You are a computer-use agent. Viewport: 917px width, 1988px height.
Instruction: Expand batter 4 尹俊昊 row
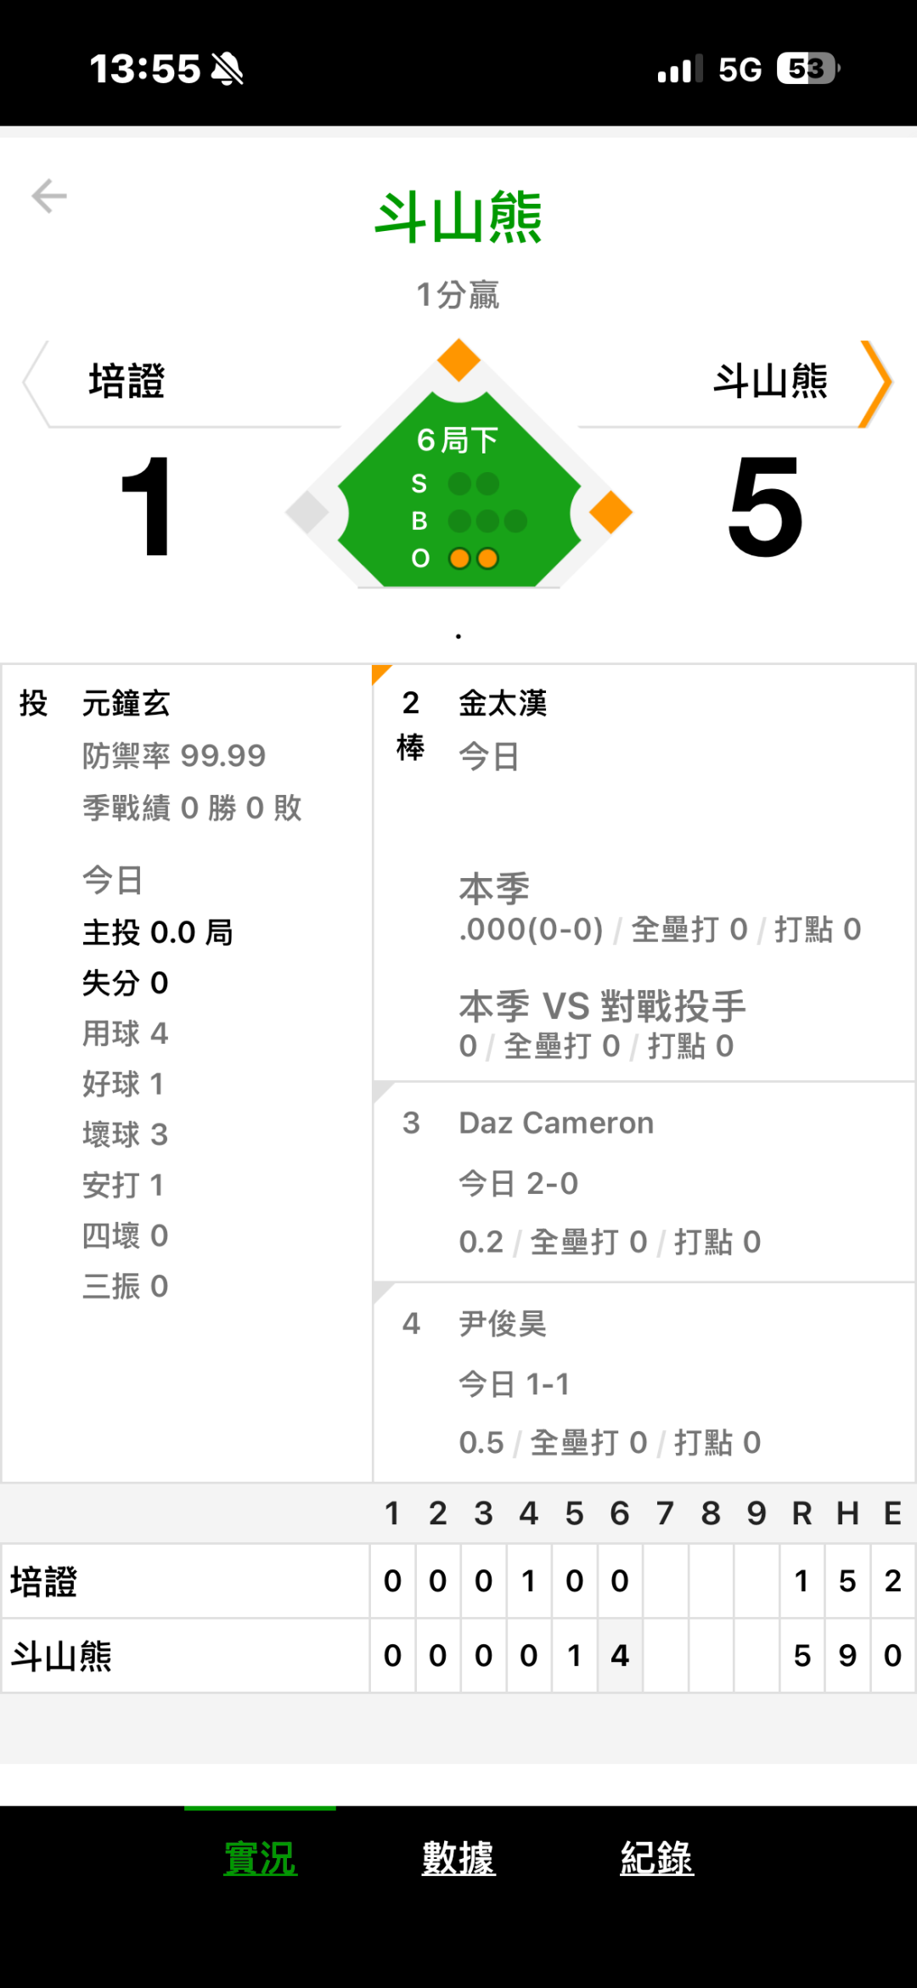click(x=643, y=1382)
